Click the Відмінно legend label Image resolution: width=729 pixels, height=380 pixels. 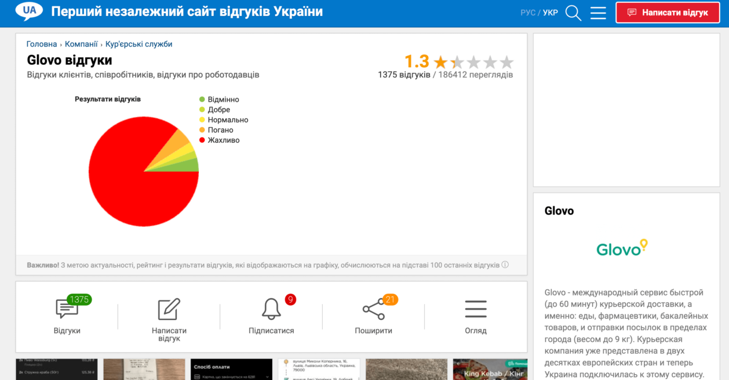pyautogui.click(x=223, y=99)
